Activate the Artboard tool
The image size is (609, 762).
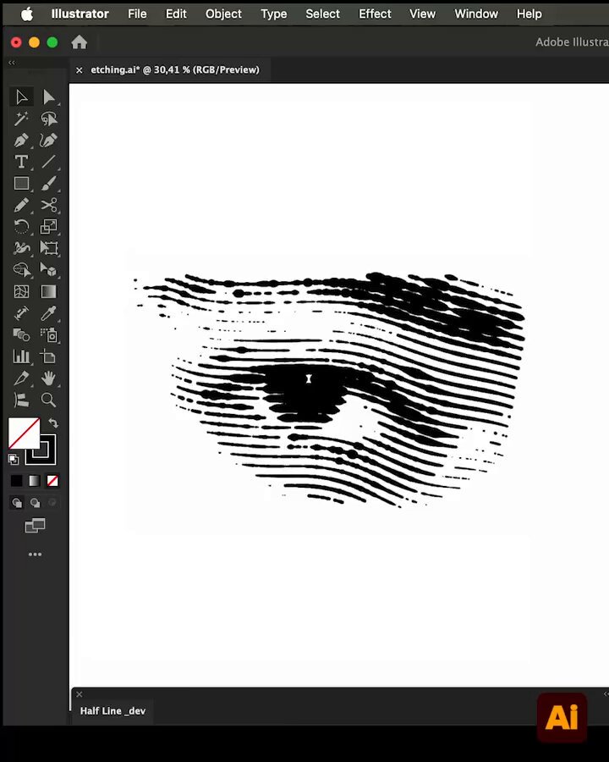coord(48,356)
